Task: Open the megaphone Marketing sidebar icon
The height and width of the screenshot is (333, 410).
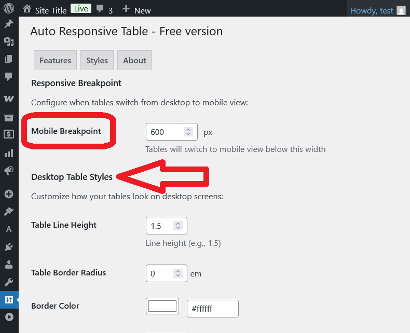Action: point(9,171)
